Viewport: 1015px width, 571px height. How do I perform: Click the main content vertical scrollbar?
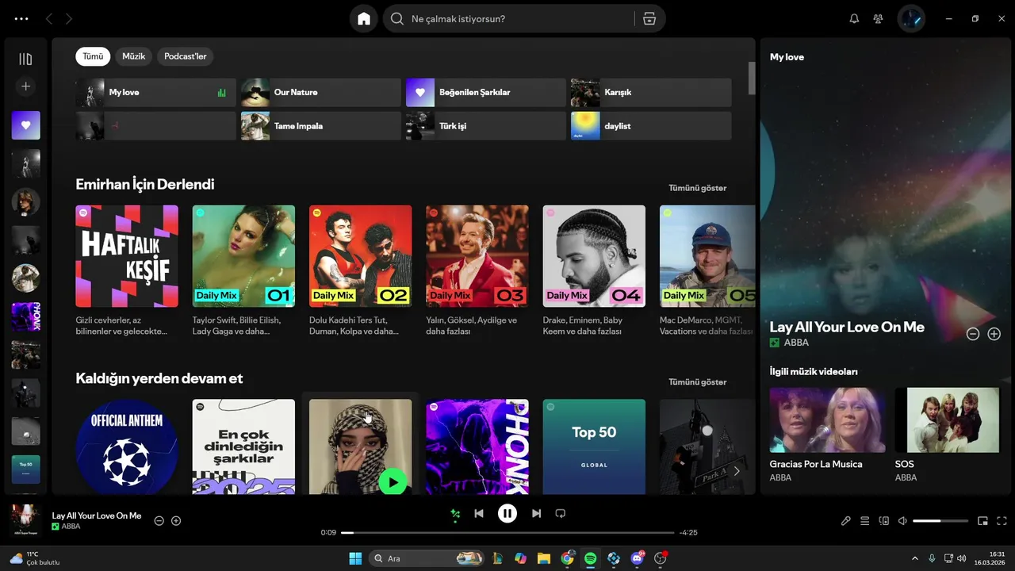pyautogui.click(x=752, y=79)
